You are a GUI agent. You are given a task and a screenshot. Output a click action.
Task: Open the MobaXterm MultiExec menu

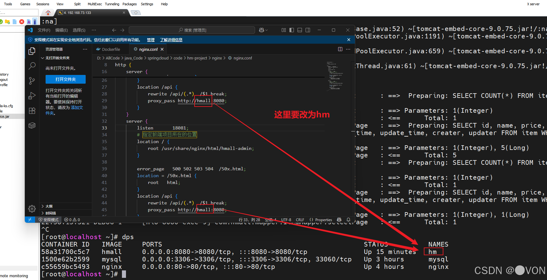click(x=95, y=4)
